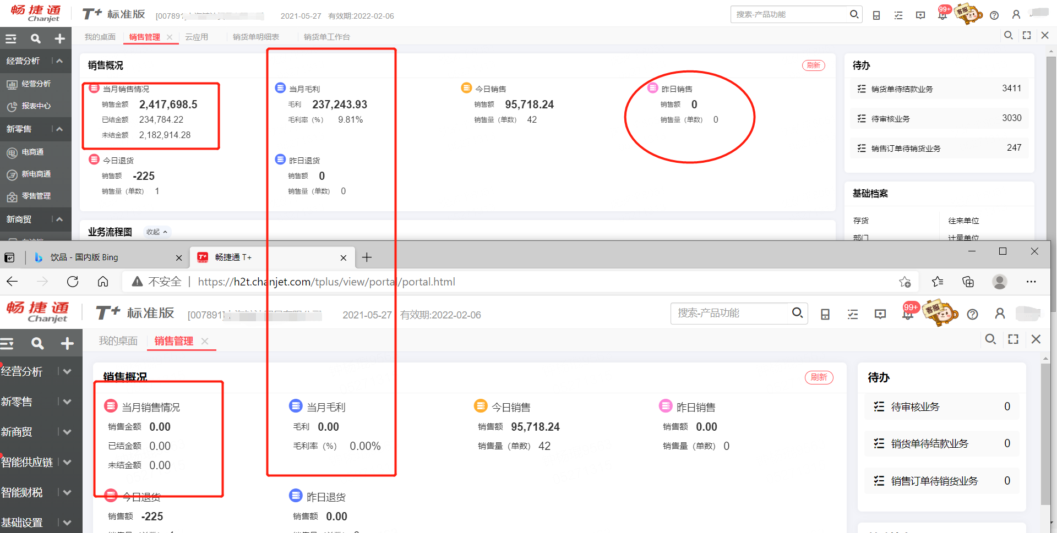
Task: Click sidebar plus icon in top window
Action: tap(60, 39)
